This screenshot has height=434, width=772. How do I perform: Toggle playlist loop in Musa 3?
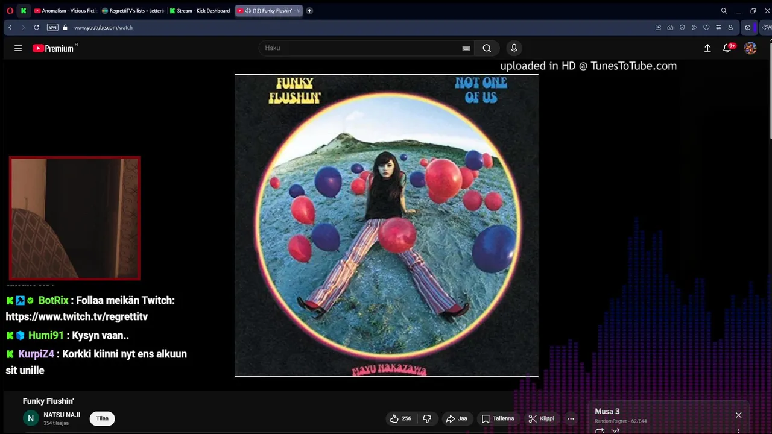click(600, 431)
